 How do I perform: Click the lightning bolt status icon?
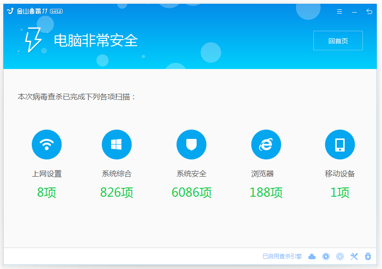tap(33, 40)
